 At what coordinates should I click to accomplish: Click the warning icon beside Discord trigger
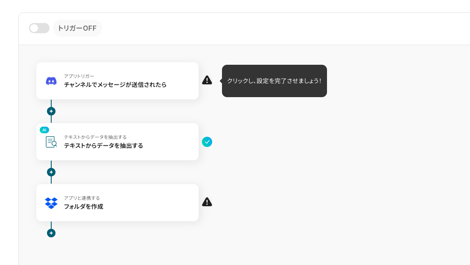207,80
